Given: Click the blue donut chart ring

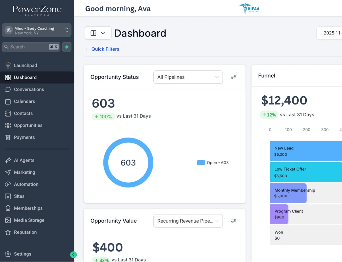Looking at the screenshot, I should 106,163.
